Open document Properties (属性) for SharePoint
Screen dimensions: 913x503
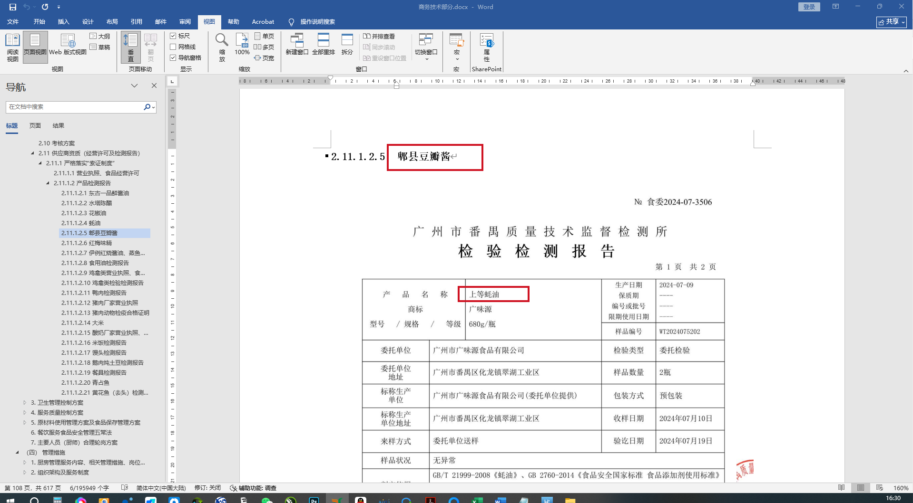pos(487,47)
